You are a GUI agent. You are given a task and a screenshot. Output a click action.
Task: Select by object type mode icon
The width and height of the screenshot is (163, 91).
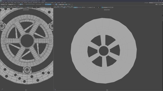tap(21, 5)
